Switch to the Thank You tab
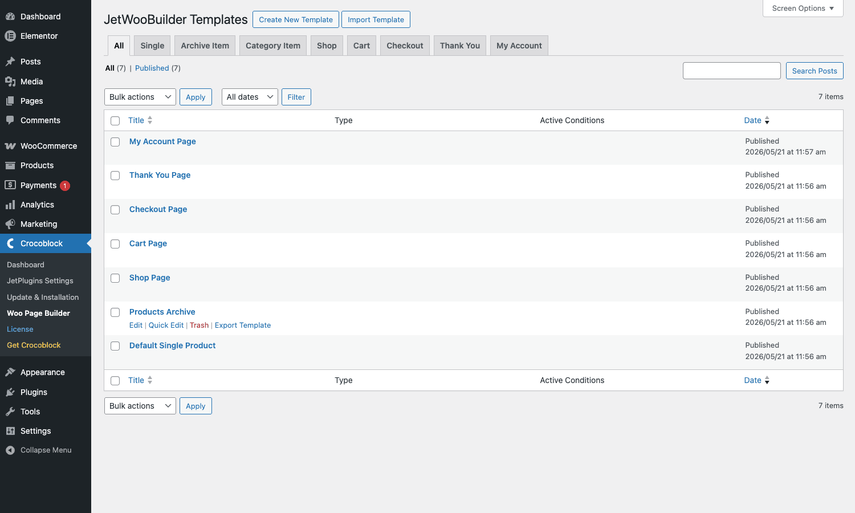855x513 pixels. [x=460, y=46]
